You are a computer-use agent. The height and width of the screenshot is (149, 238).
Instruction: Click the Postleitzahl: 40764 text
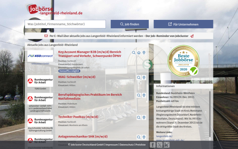pos(167,101)
